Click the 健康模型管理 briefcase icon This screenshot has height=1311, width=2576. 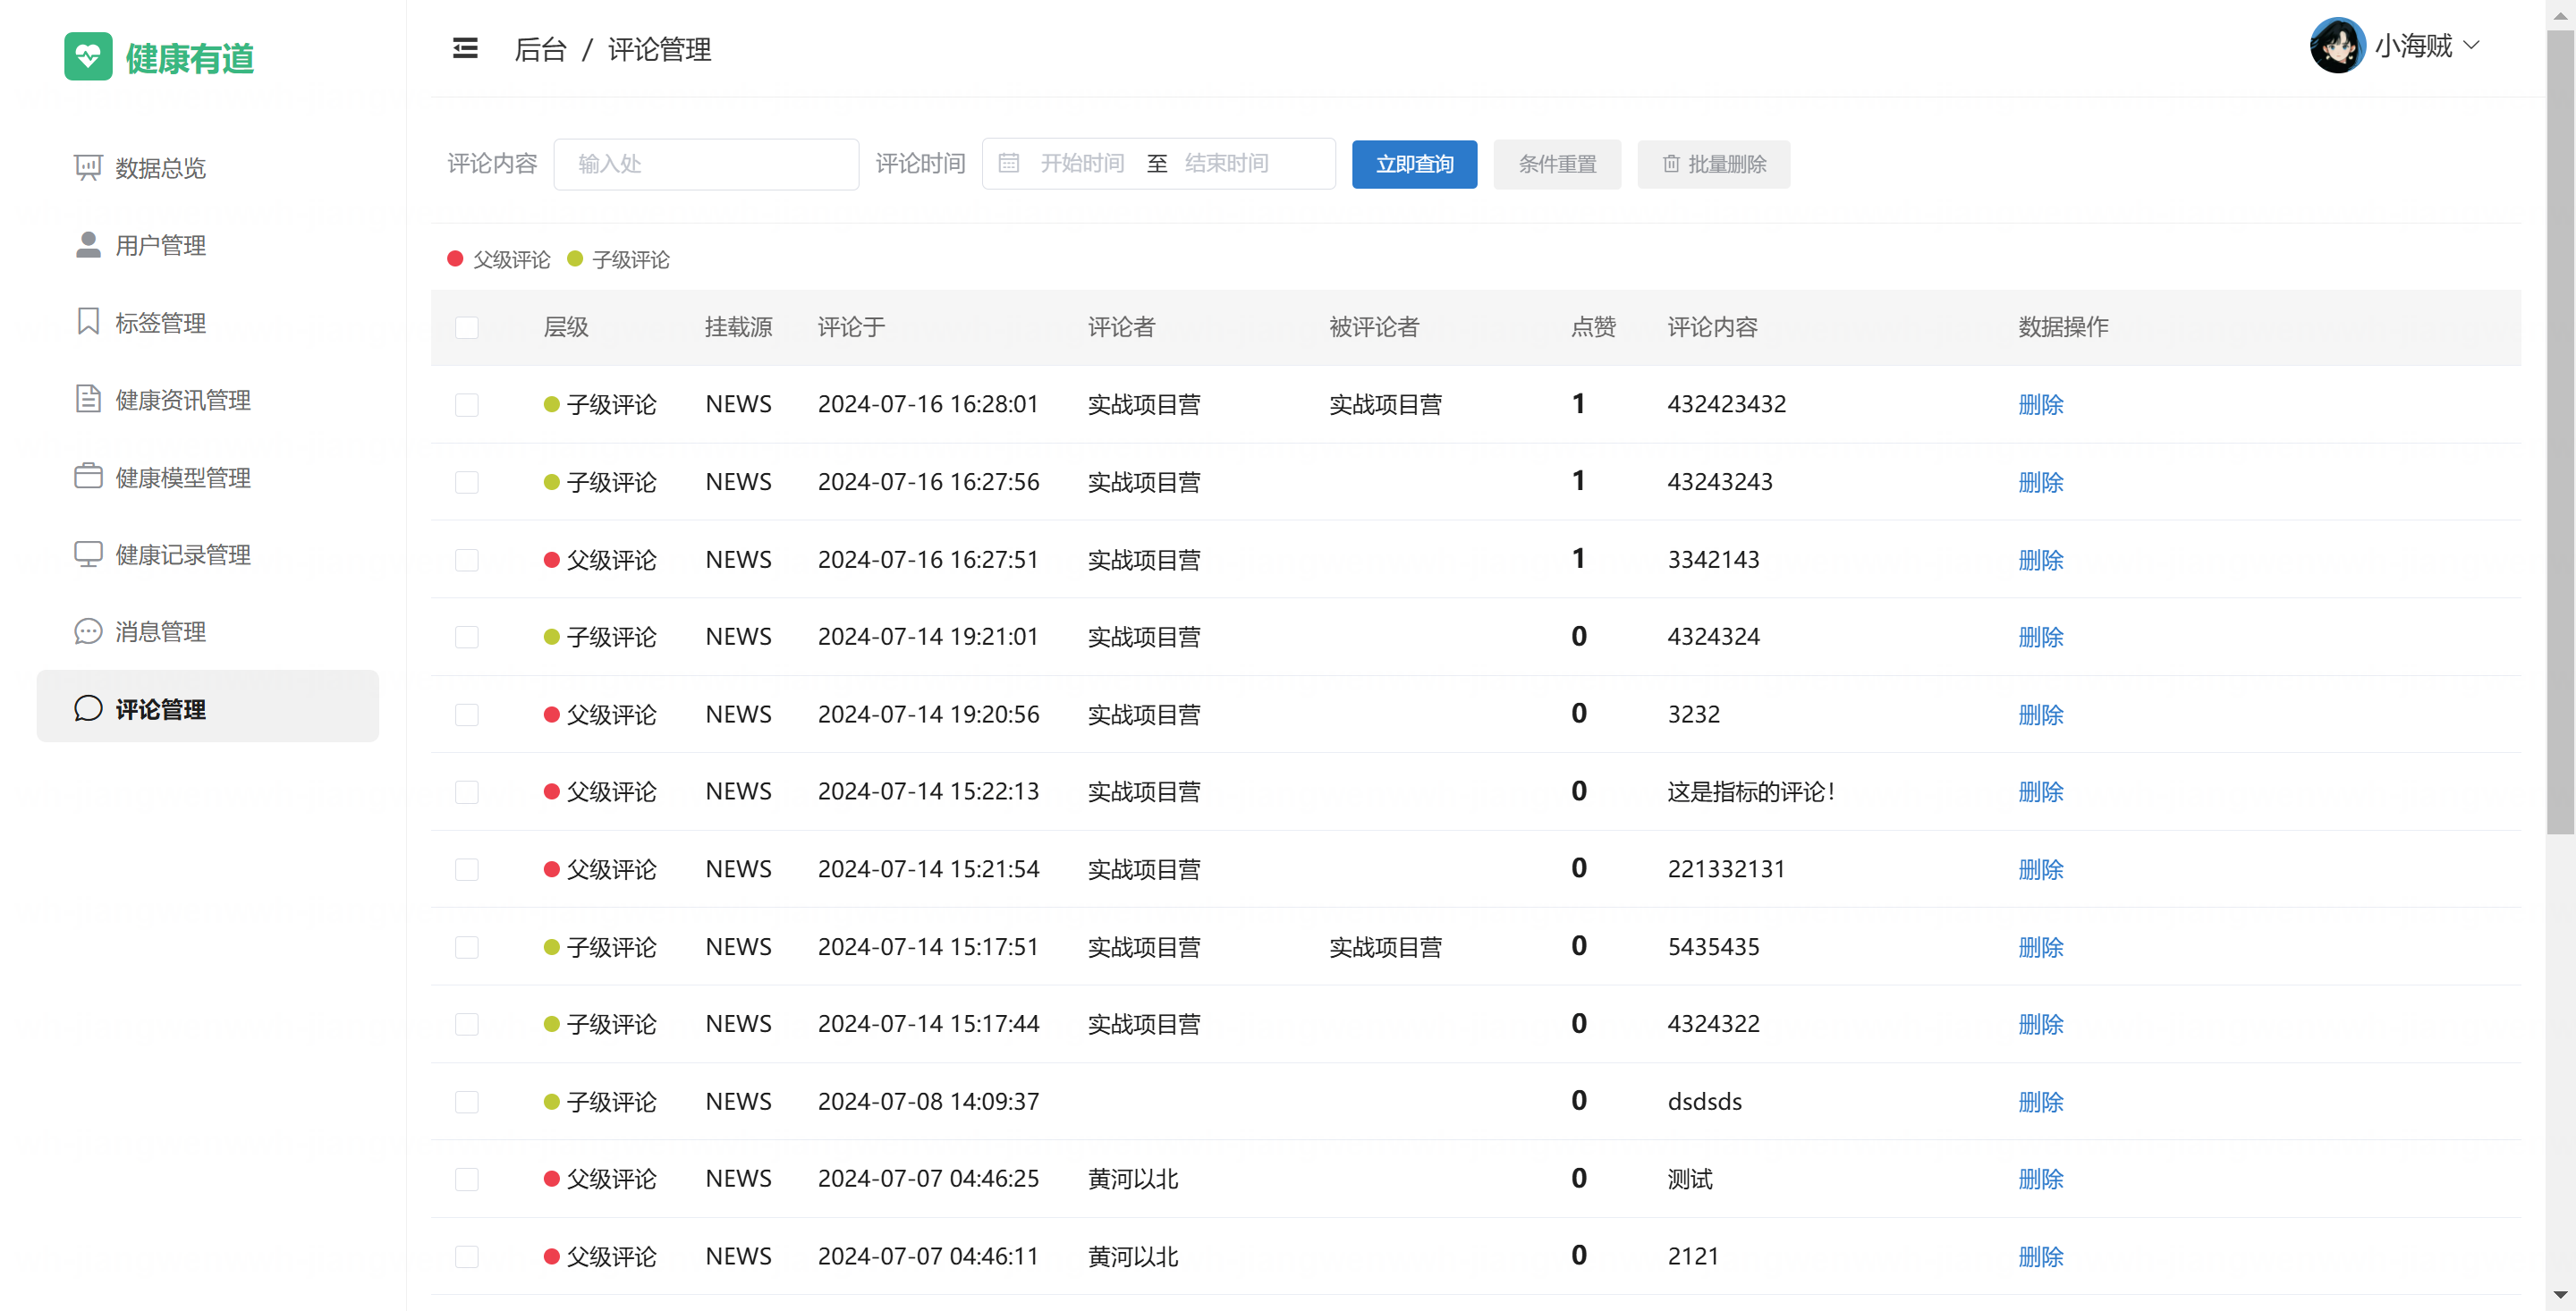pyautogui.click(x=88, y=477)
